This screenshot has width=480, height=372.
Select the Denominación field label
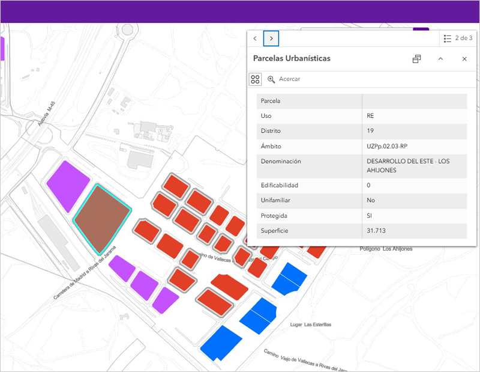pyautogui.click(x=281, y=161)
